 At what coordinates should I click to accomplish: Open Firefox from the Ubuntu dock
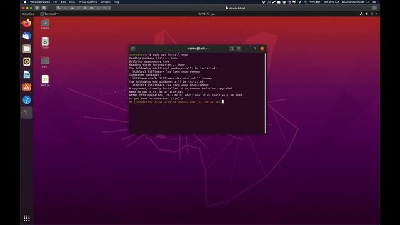[27, 23]
